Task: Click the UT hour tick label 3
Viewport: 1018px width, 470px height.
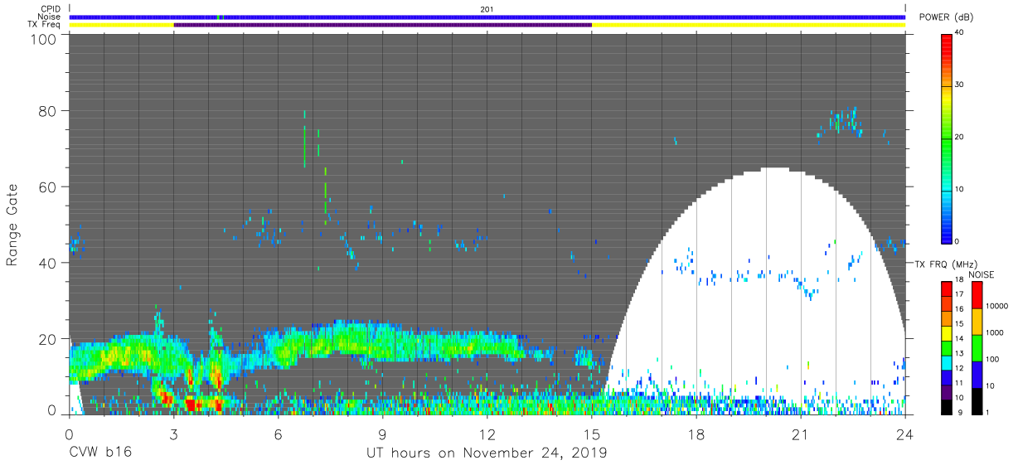Action: tap(174, 434)
